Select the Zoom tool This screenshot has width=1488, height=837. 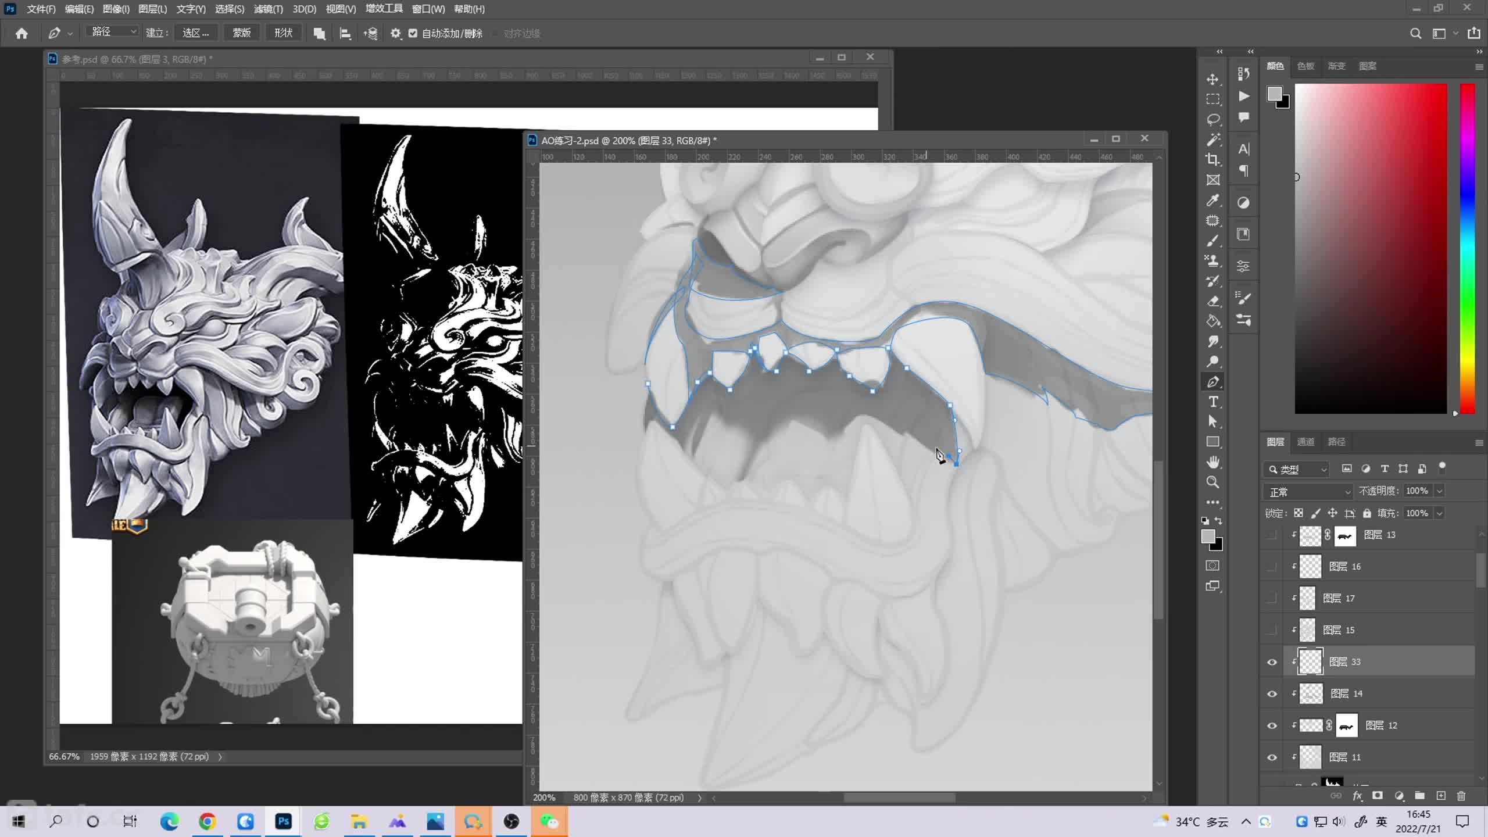click(1212, 482)
